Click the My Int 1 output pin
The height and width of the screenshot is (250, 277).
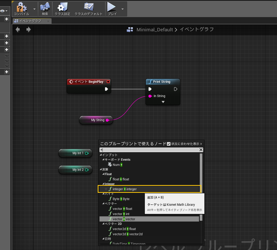87,153
